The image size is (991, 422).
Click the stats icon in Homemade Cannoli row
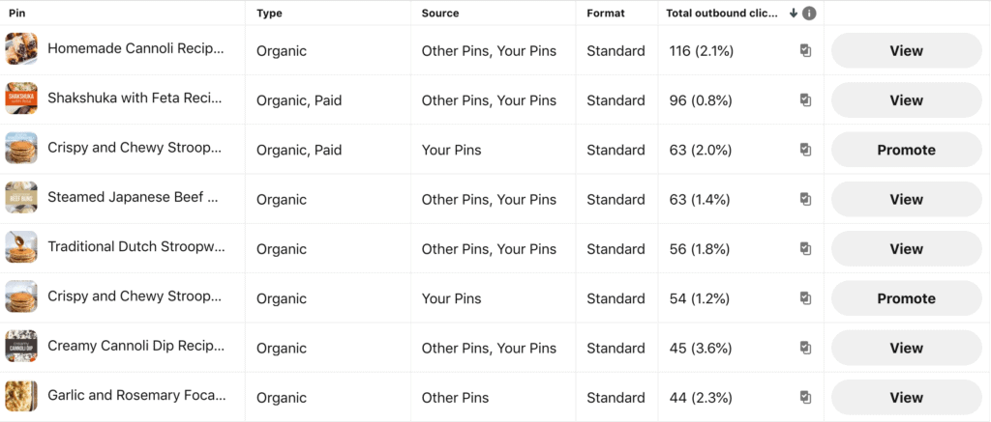tap(805, 50)
